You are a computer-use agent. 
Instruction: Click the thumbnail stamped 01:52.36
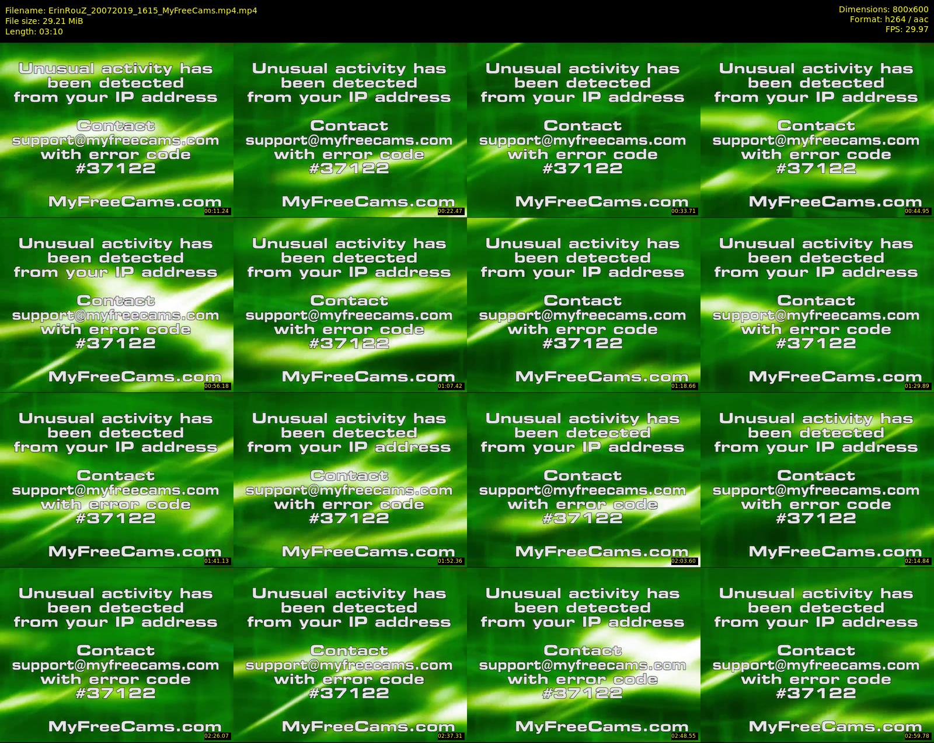pyautogui.click(x=350, y=480)
